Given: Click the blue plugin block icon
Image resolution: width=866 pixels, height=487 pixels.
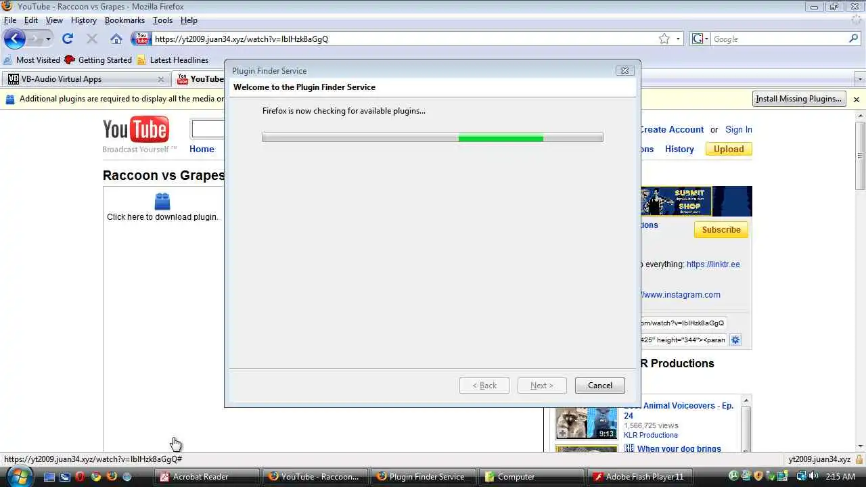Looking at the screenshot, I should [x=162, y=201].
